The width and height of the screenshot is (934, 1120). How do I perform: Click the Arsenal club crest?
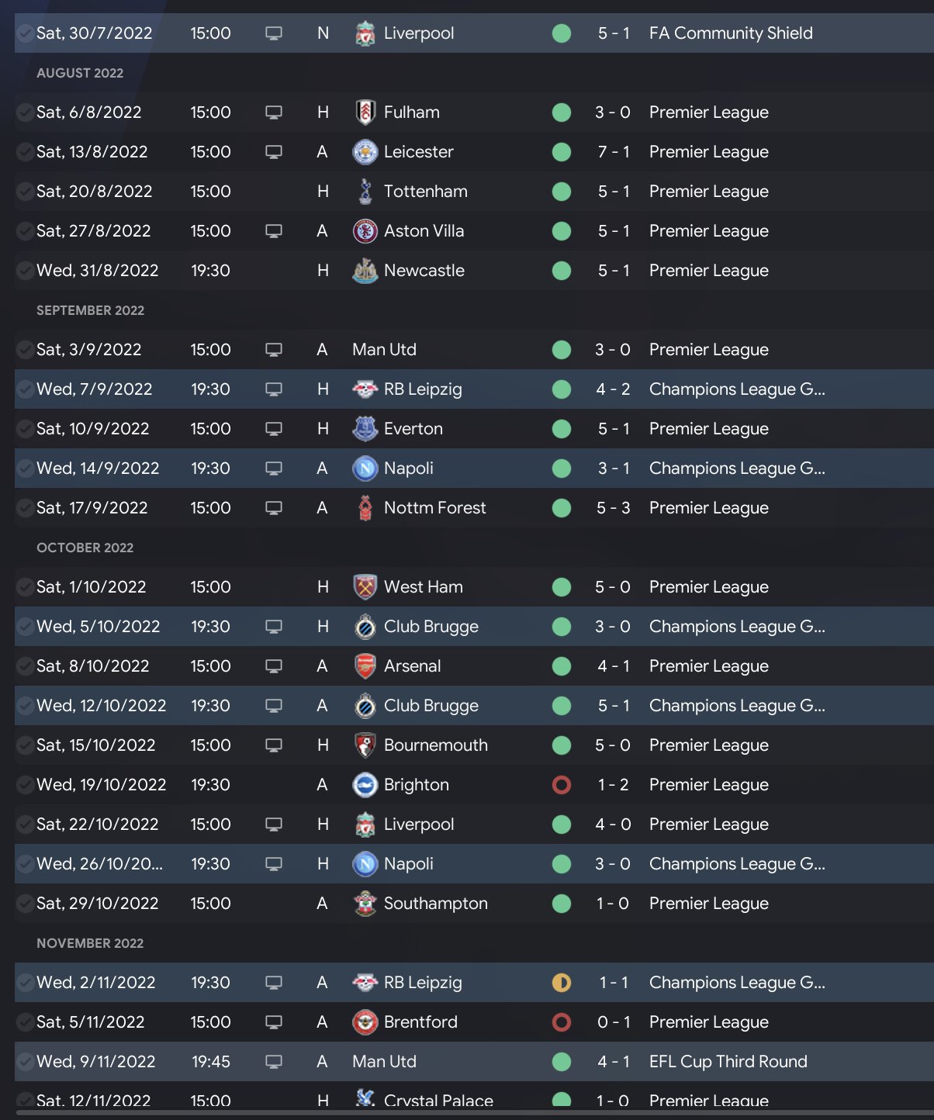tap(365, 666)
